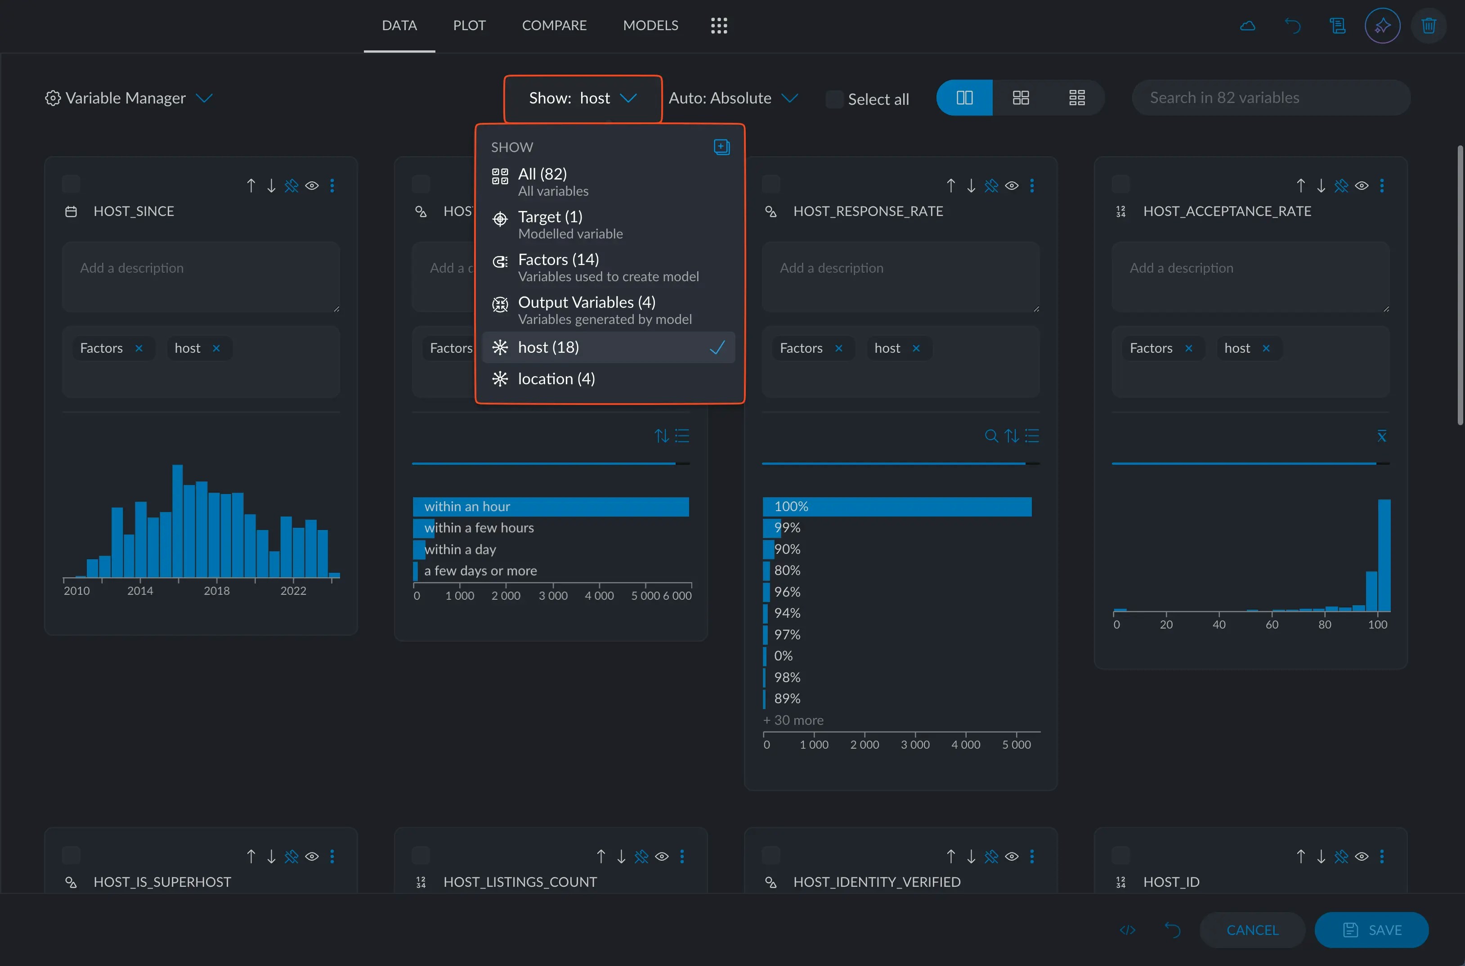The height and width of the screenshot is (966, 1465).
Task: Click the CANCEL button
Action: coord(1252,930)
